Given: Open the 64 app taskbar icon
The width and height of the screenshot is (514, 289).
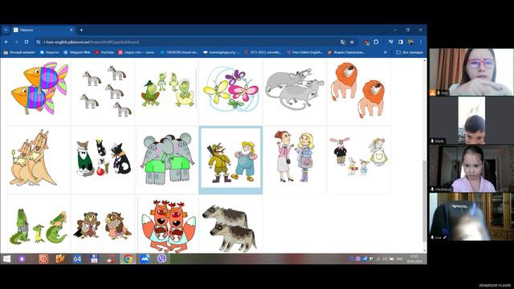Looking at the screenshot, I should (77, 258).
